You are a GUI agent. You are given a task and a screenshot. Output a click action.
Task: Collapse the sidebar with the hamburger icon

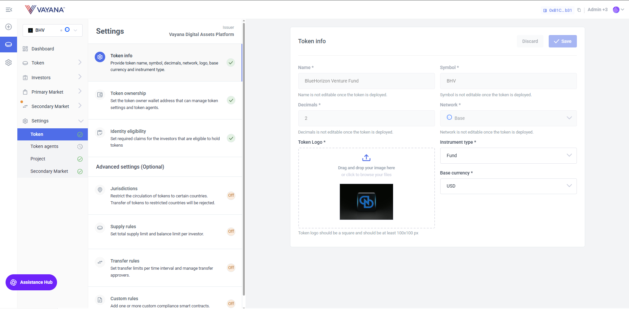click(x=9, y=10)
